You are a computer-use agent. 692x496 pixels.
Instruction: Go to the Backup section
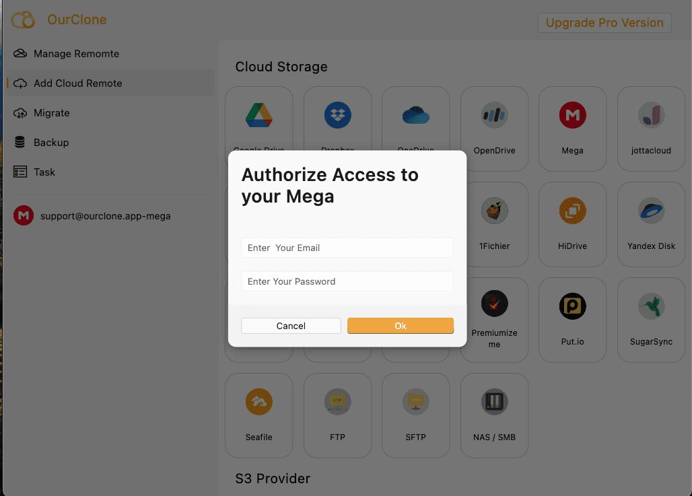[x=110, y=142]
